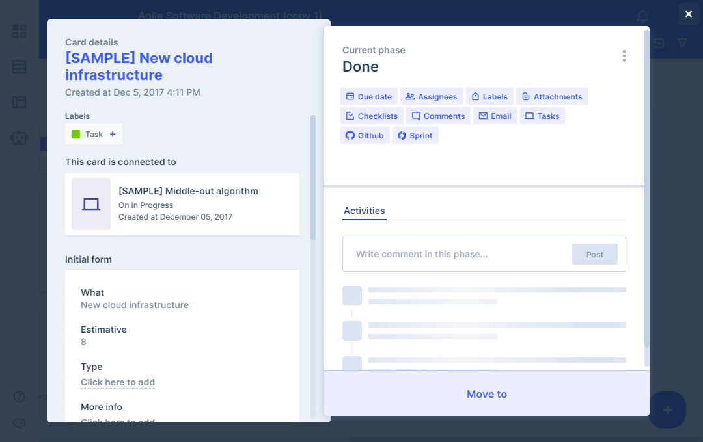The width and height of the screenshot is (703, 442).
Task: Expand the Move to phase selector
Action: click(486, 394)
